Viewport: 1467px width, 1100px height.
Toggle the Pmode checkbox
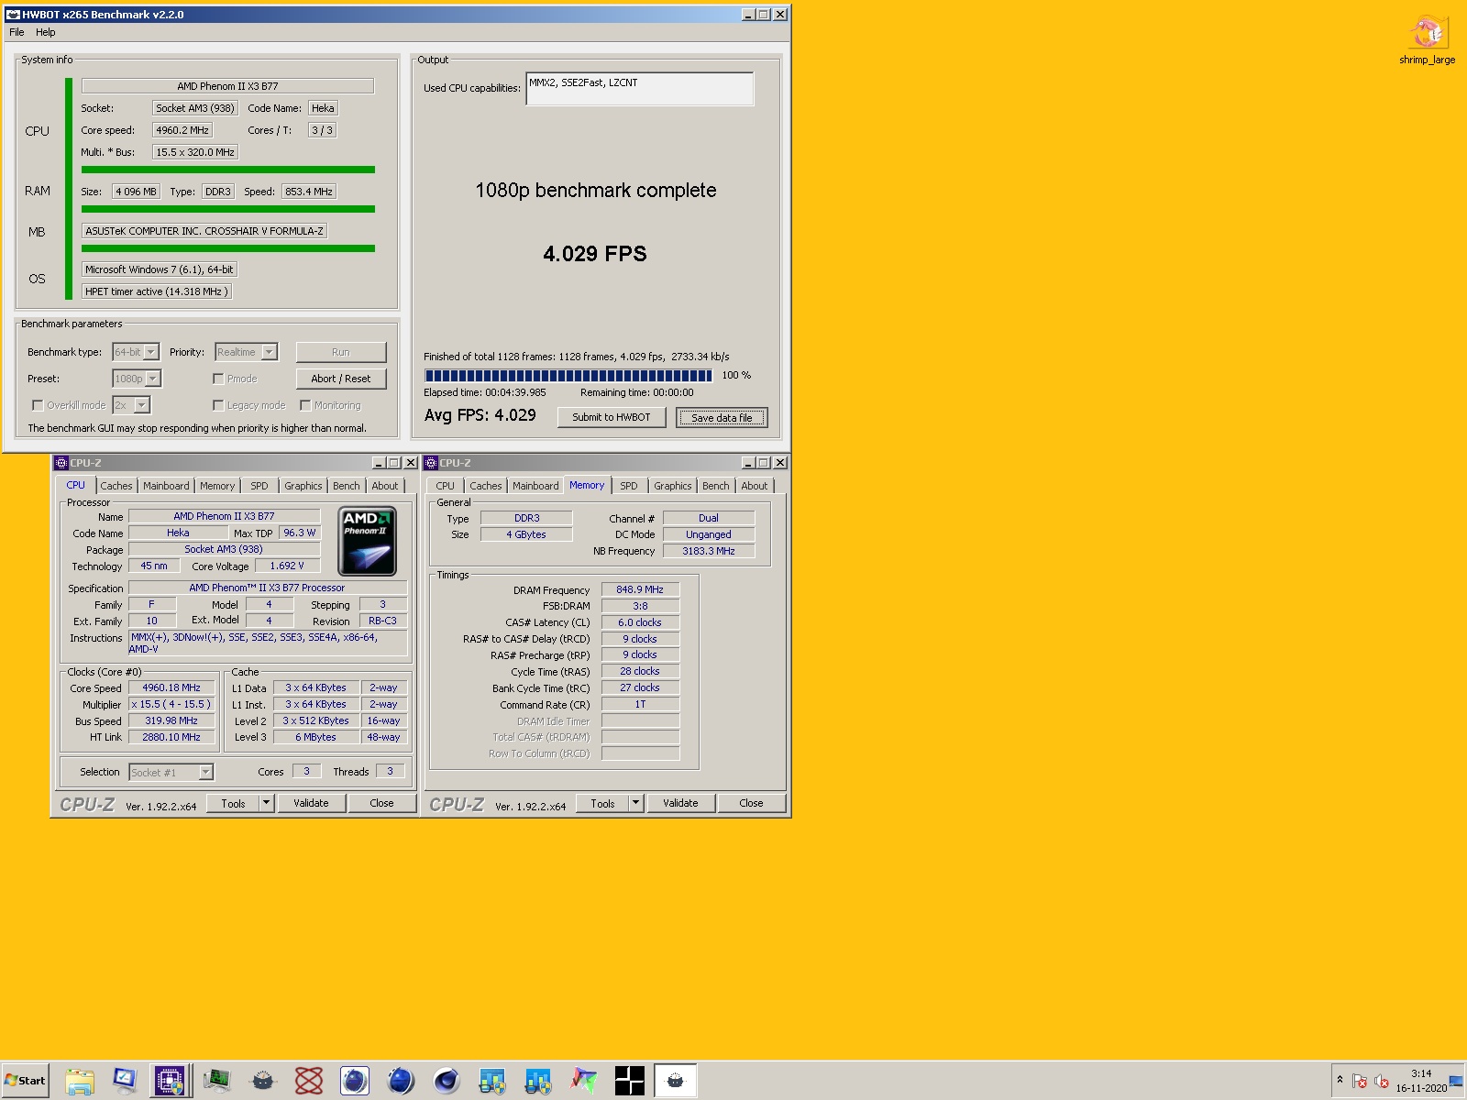click(218, 379)
